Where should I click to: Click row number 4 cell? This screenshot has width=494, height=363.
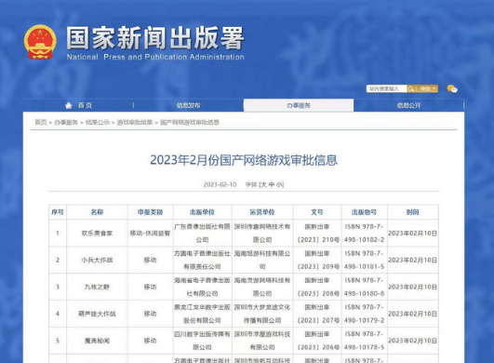click(x=58, y=314)
